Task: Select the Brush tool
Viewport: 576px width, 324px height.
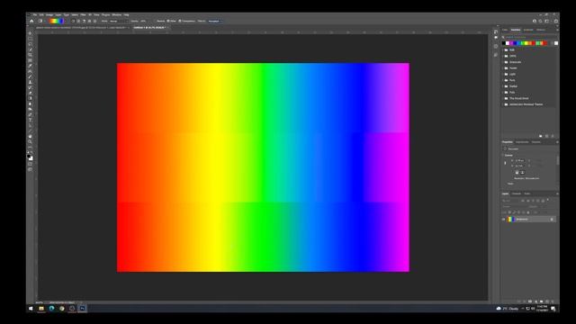Action: 30,76
